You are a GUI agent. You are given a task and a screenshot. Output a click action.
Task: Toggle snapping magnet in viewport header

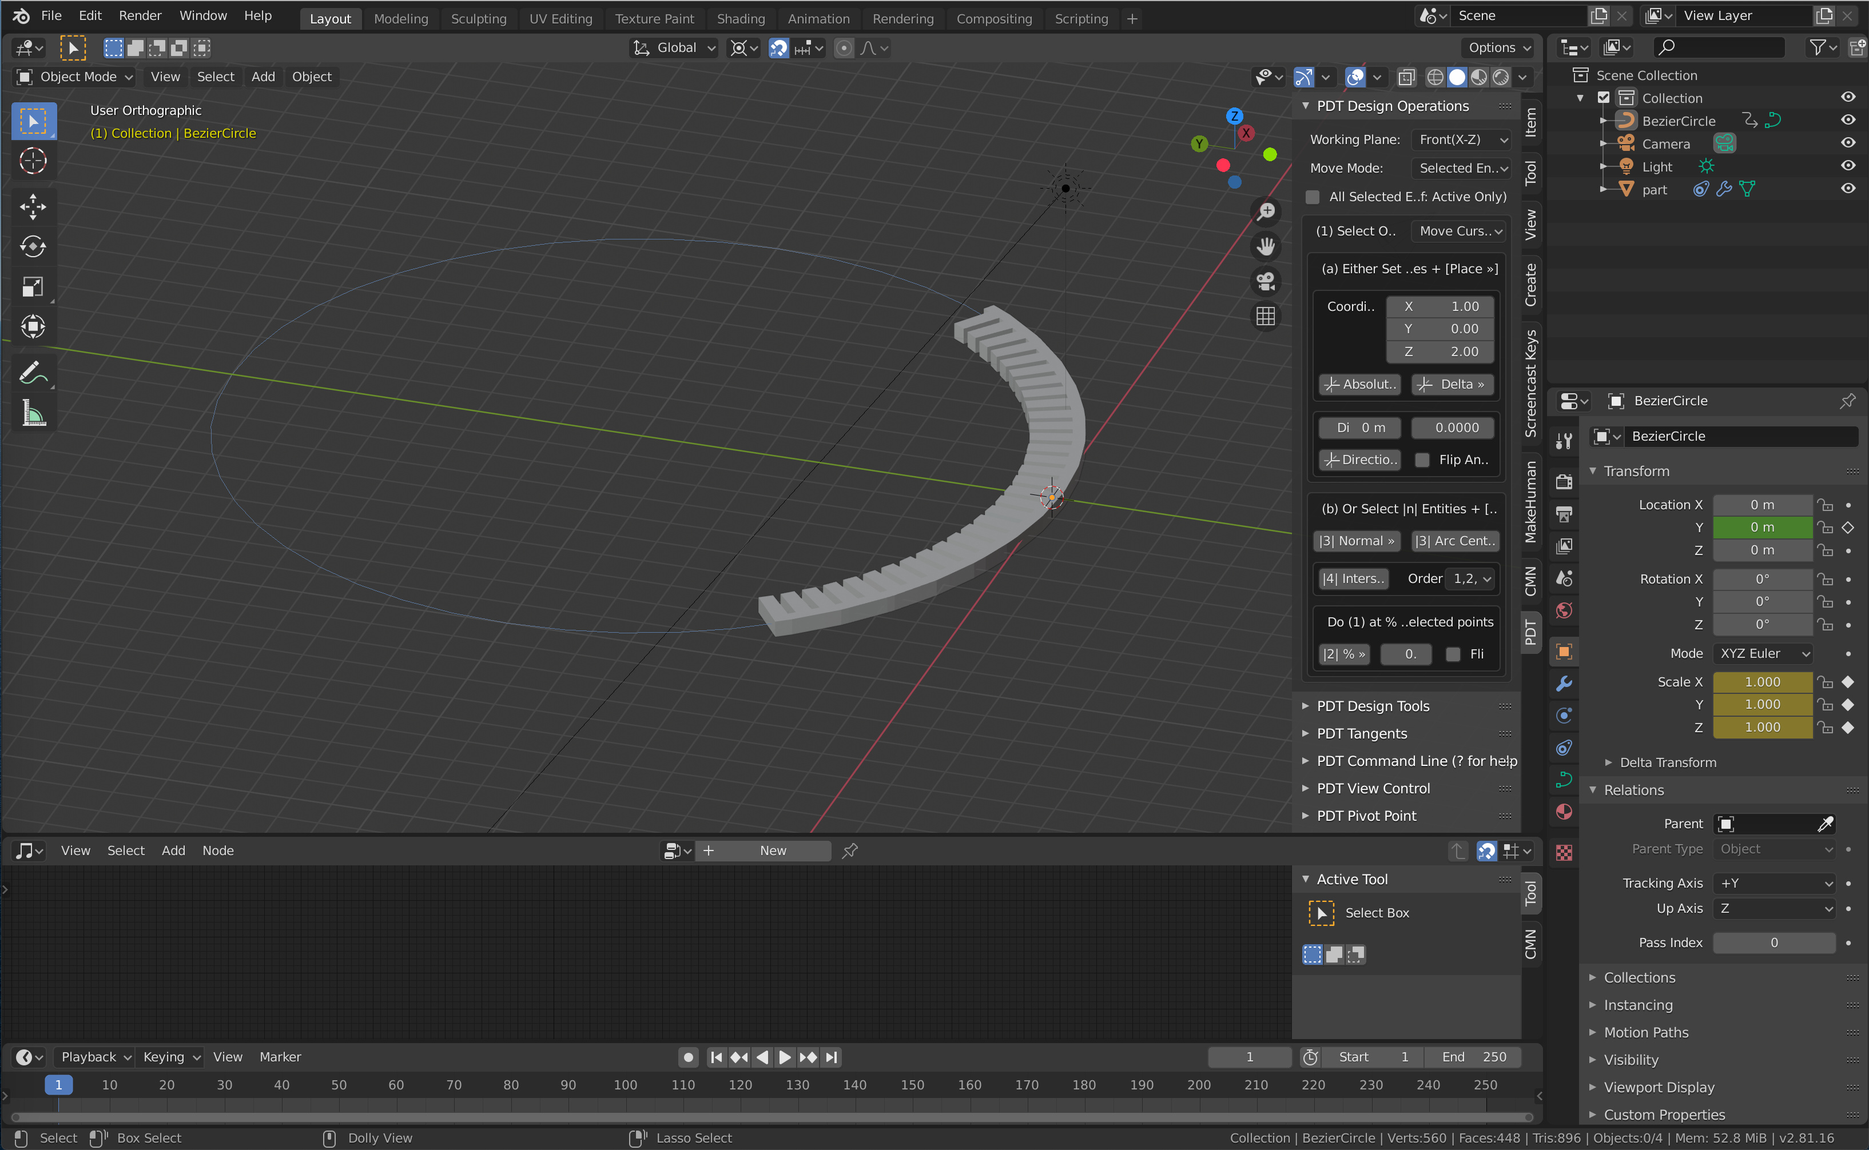(778, 48)
